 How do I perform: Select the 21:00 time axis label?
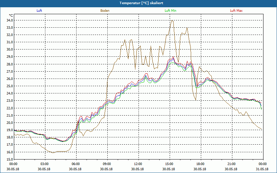tap(232, 164)
